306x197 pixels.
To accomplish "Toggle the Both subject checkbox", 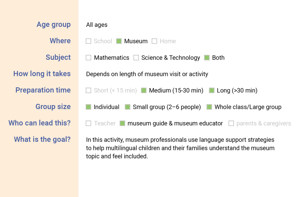I will [x=207, y=58].
